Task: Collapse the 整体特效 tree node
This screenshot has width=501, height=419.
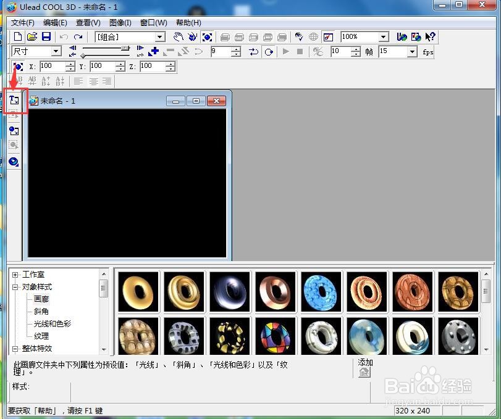Action: [x=15, y=349]
